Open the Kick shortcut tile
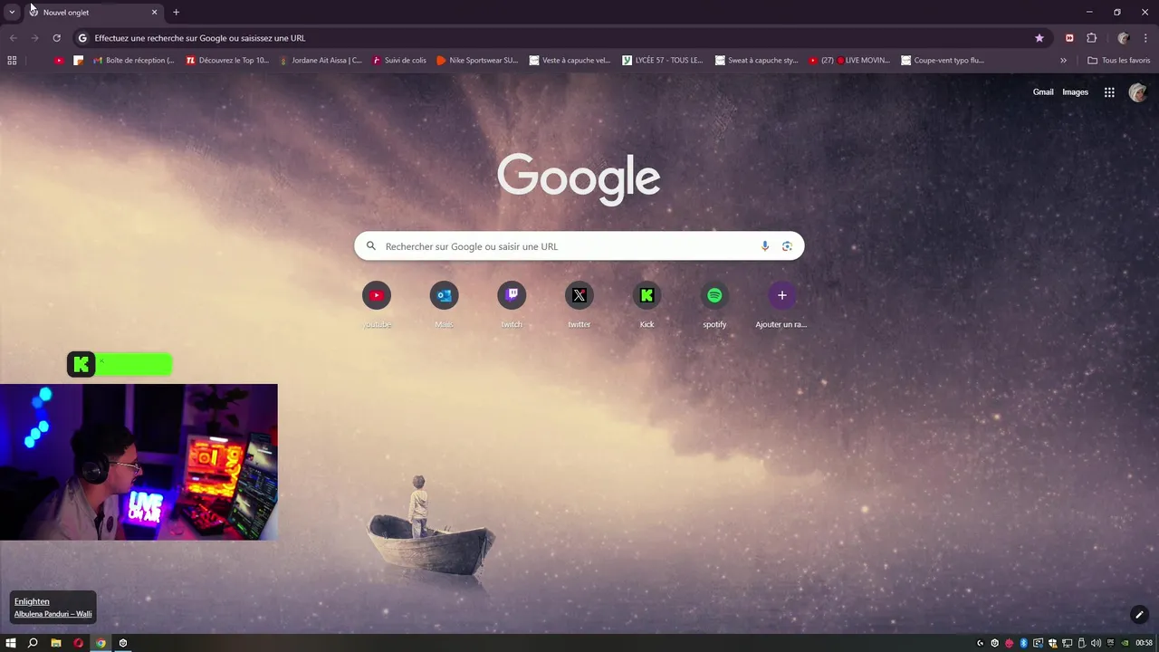This screenshot has width=1159, height=652. [647, 304]
